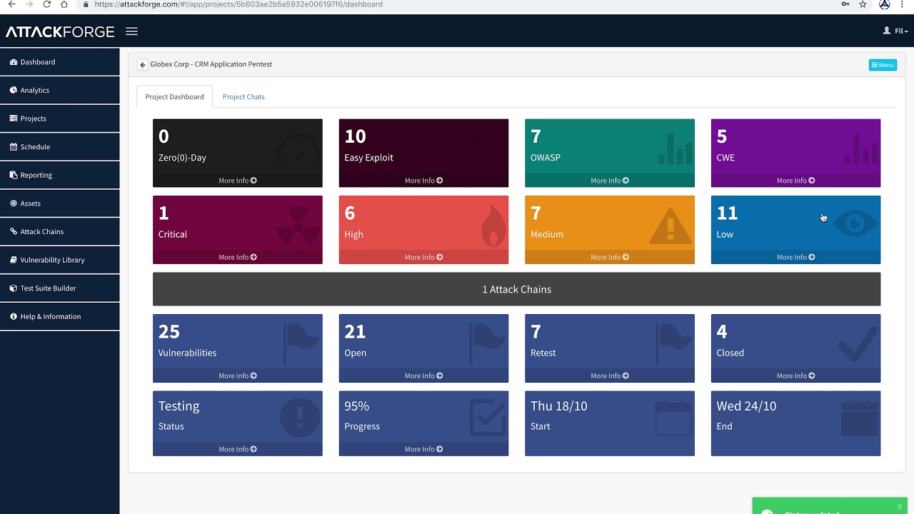Click More Info on OWASP card
This screenshot has height=514, width=914.
point(610,181)
